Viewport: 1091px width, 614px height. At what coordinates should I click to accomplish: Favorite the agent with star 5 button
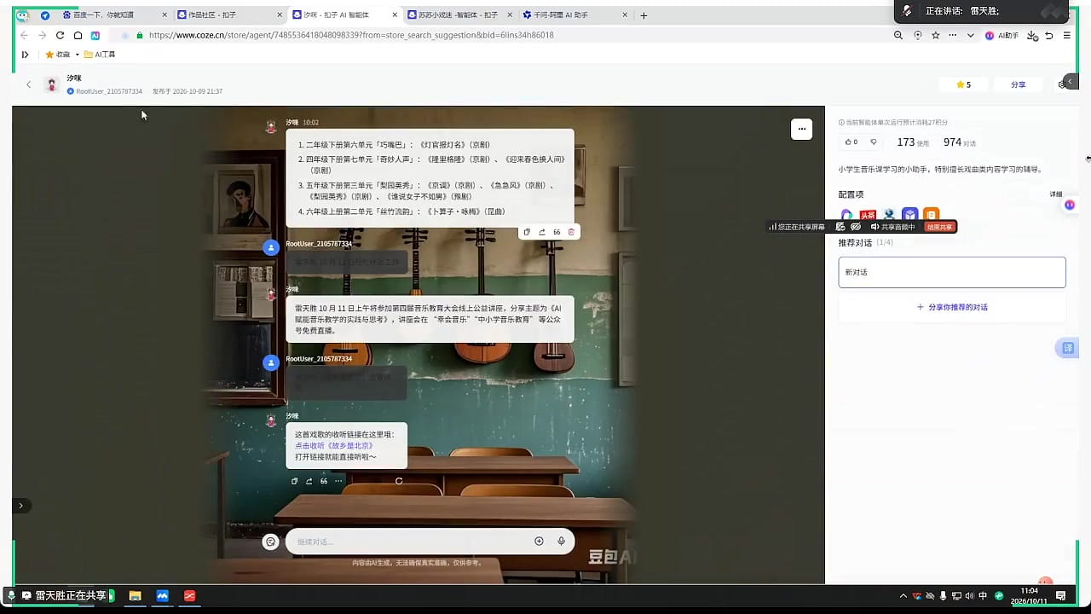(x=964, y=84)
